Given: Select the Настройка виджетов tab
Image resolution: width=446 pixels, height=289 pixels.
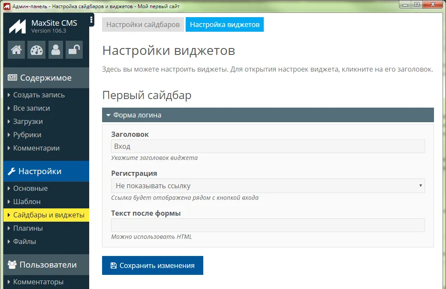Looking at the screenshot, I should click(224, 24).
